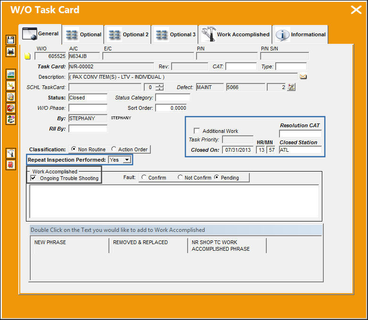Image resolution: width=368 pixels, height=320 pixels.
Task: Click the Task Priority field
Action: 238,139
